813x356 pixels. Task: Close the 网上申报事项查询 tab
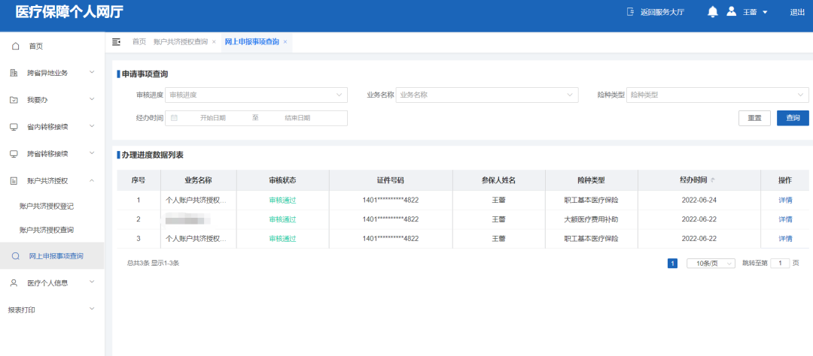coord(285,42)
